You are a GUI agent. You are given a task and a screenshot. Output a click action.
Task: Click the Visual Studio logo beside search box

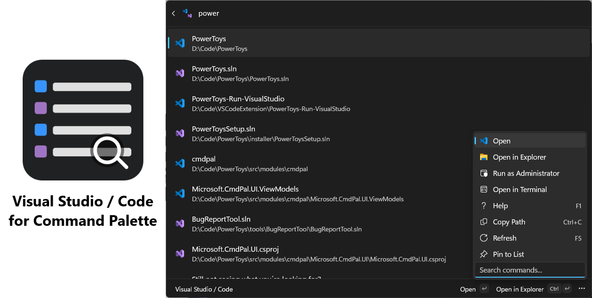click(187, 13)
